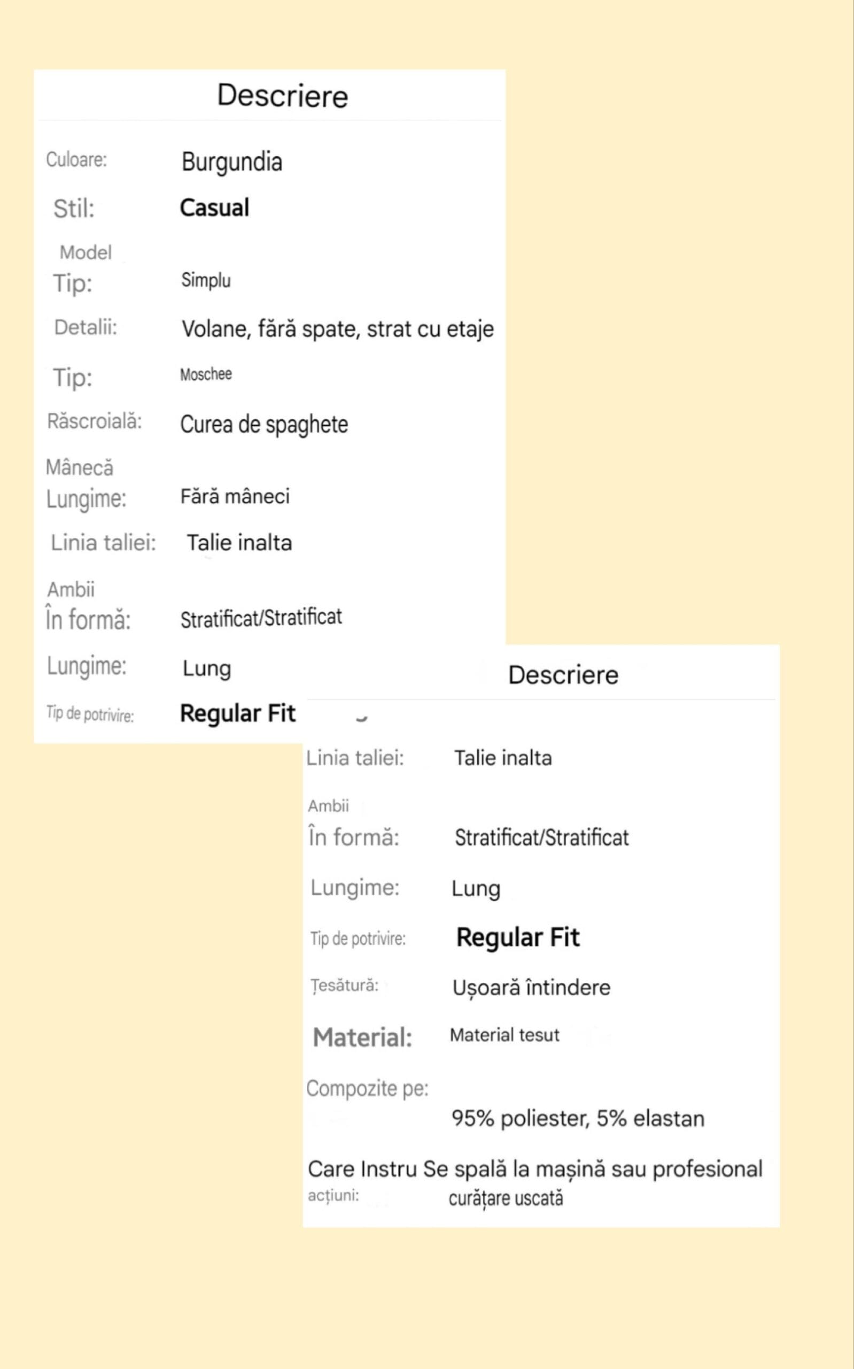Select the Burgundia color value
Image resolution: width=854 pixels, height=1369 pixels.
click(x=231, y=162)
